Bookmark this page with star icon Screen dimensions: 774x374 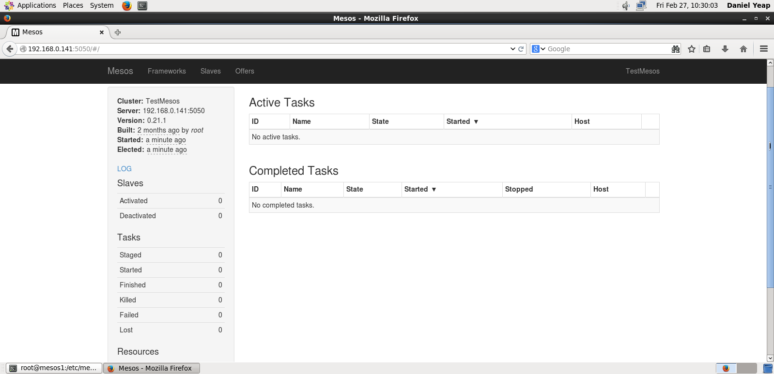[692, 49]
